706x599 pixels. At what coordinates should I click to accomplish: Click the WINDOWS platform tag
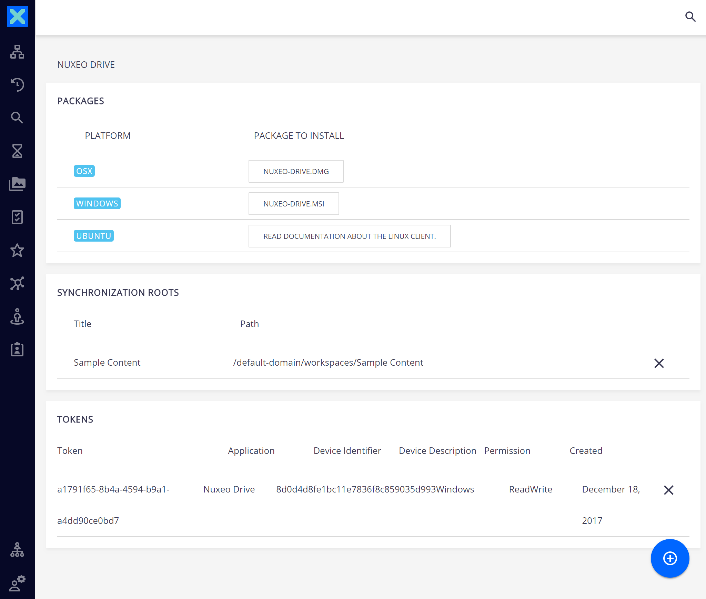point(97,204)
